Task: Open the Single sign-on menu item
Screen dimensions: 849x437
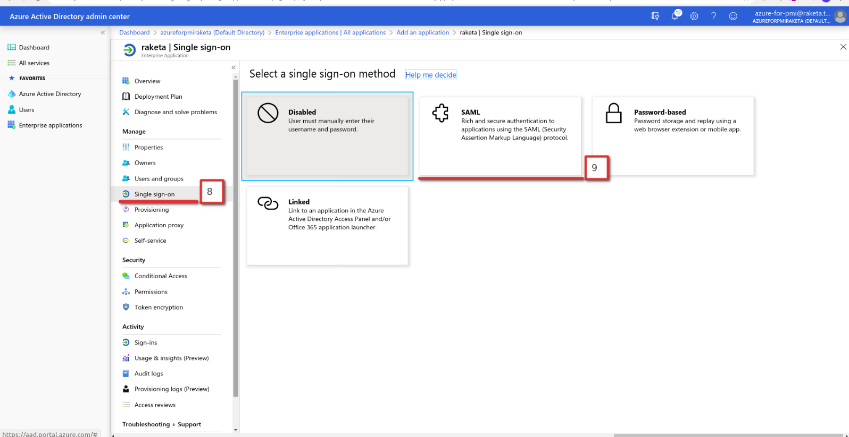Action: [155, 194]
